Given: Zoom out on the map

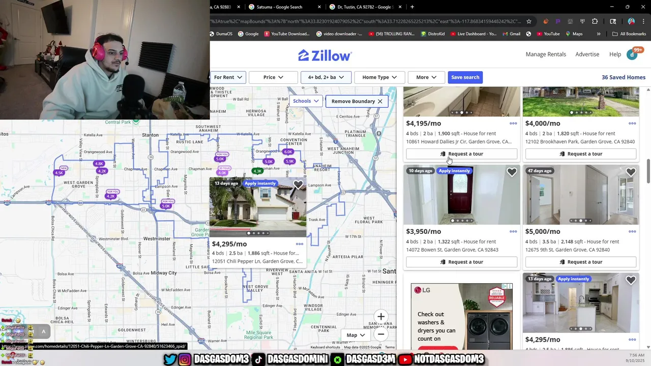Looking at the screenshot, I should coord(381,334).
